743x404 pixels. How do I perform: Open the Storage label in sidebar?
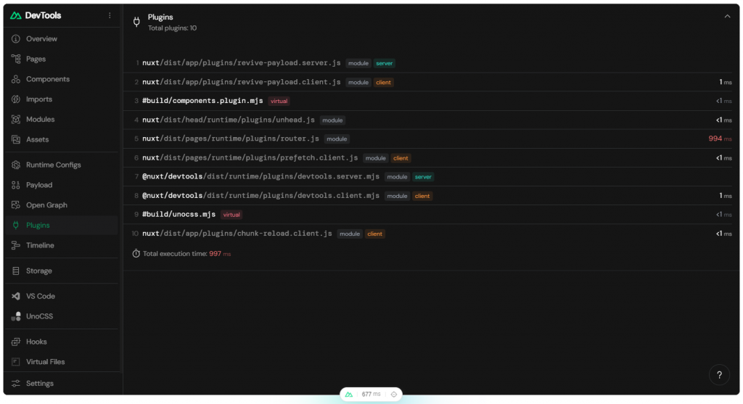coord(39,271)
